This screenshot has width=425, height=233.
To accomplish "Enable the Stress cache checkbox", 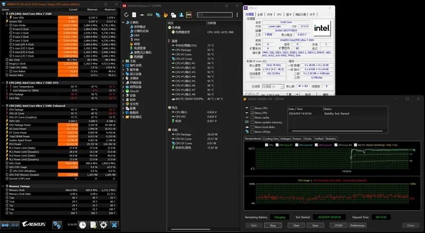I will (x=252, y=118).
